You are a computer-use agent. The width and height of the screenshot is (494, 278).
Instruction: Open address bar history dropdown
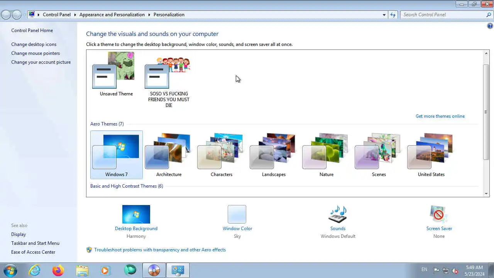click(384, 15)
